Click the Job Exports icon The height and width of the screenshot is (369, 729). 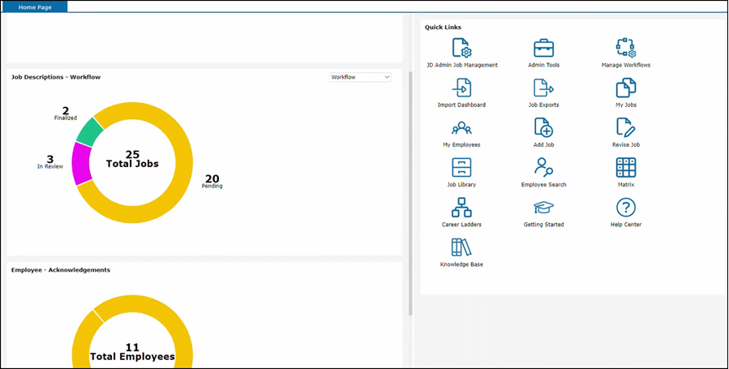tap(543, 88)
